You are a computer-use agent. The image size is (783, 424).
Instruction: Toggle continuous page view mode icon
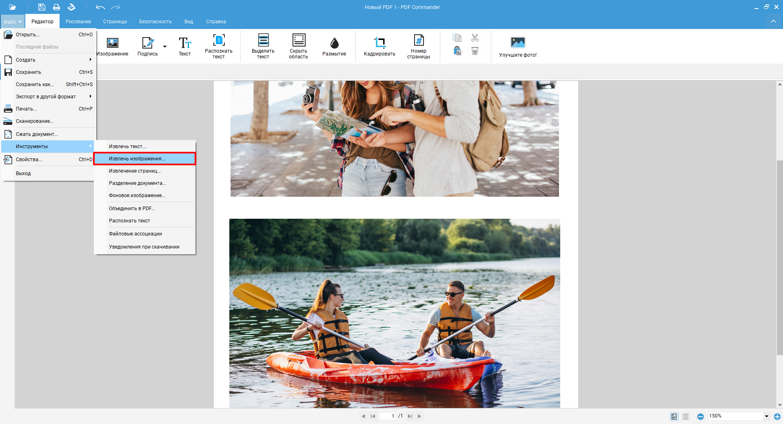pos(685,416)
